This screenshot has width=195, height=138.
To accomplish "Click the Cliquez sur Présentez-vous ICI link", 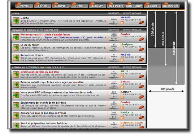I will pos(73,38).
